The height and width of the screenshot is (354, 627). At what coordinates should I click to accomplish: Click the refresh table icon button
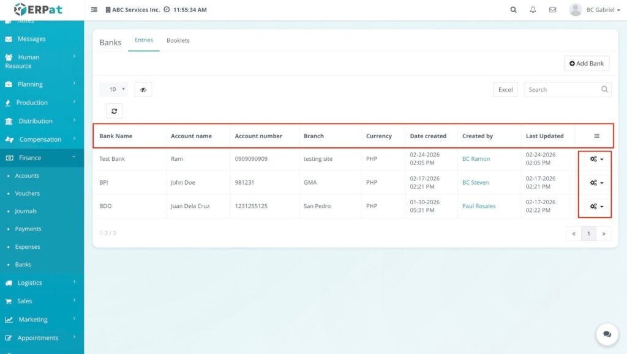pyautogui.click(x=114, y=111)
